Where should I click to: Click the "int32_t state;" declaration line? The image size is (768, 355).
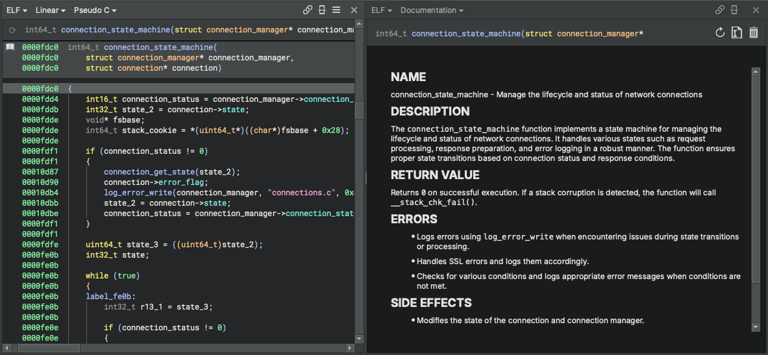[117, 254]
